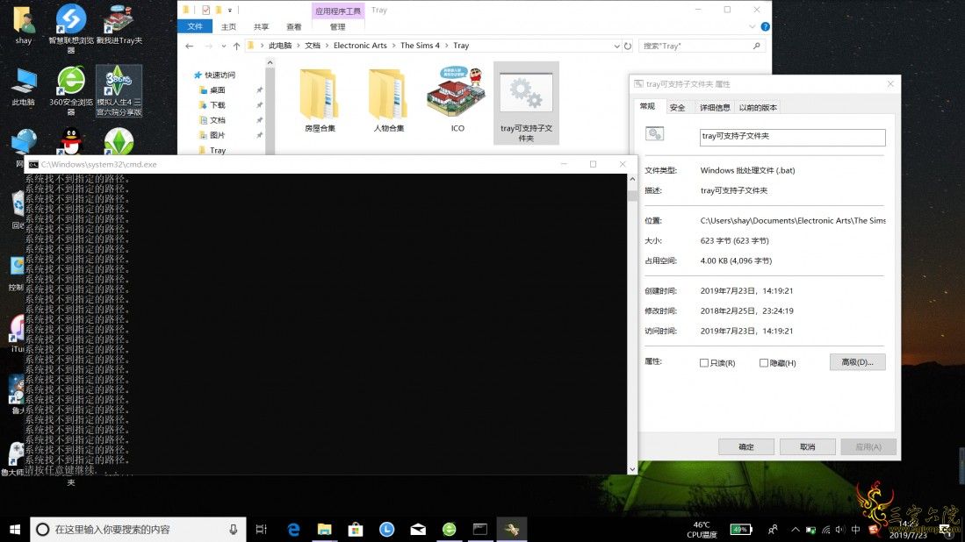The image size is (965, 542).
Task: Select the 安全 tab in properties
Action: pyautogui.click(x=677, y=108)
